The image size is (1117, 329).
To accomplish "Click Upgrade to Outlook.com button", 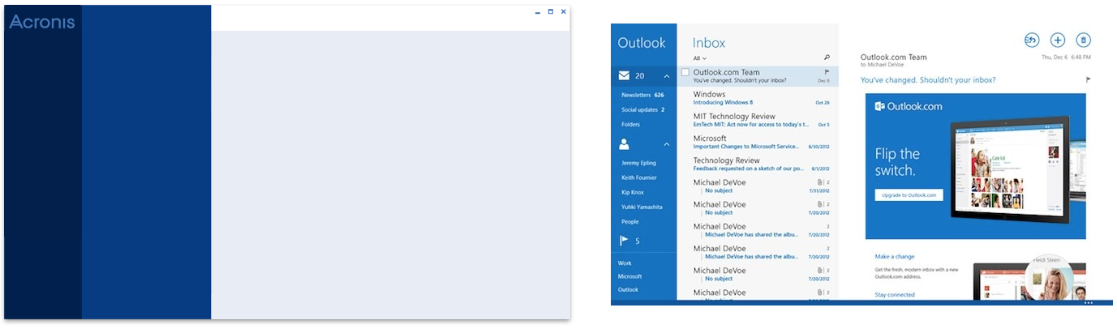I will 909,195.
